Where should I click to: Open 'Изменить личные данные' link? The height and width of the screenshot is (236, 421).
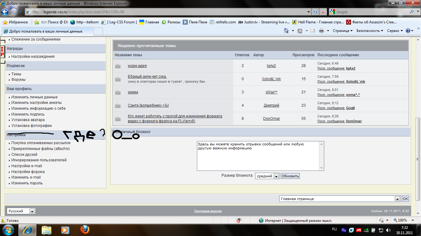pos(35,97)
